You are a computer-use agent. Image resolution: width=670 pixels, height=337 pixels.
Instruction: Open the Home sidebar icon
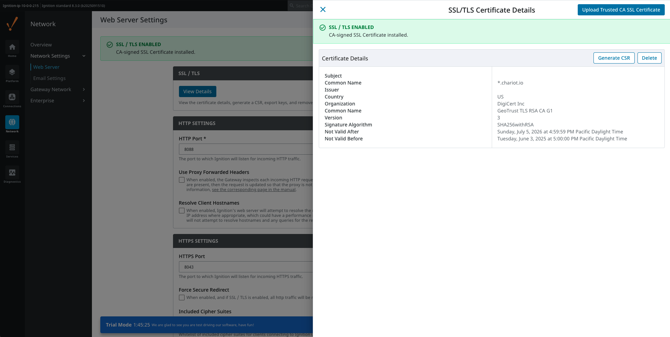tap(12, 49)
